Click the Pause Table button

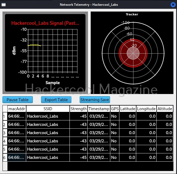click(18, 100)
